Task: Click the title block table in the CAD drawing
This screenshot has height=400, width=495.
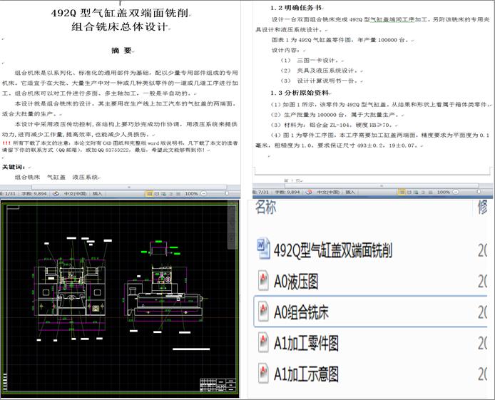Action: coord(218,385)
